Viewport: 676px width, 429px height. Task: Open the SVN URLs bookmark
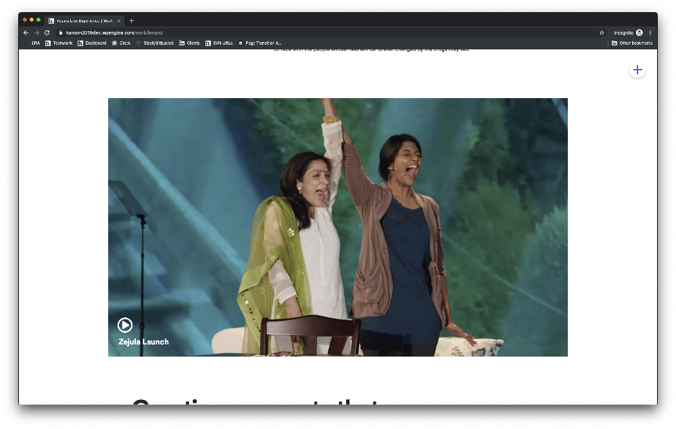219,43
